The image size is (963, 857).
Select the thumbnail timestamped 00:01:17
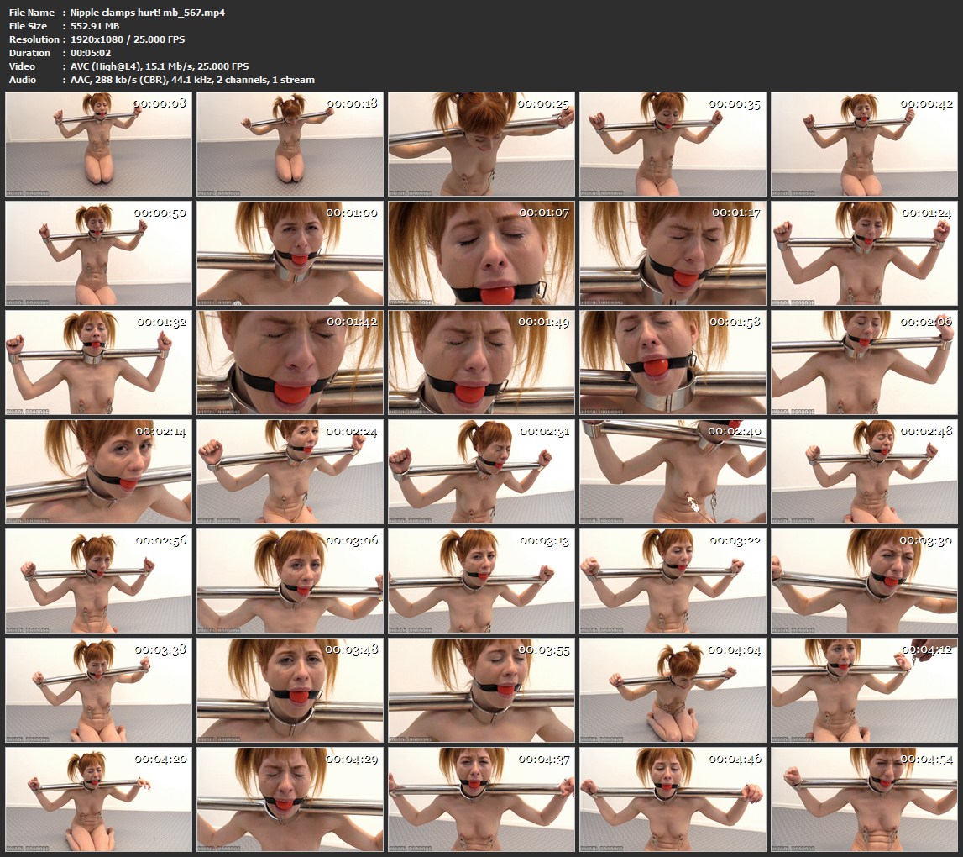tap(673, 254)
